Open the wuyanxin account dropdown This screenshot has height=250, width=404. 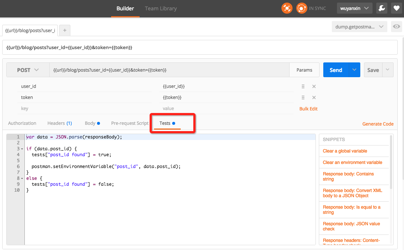(354, 8)
